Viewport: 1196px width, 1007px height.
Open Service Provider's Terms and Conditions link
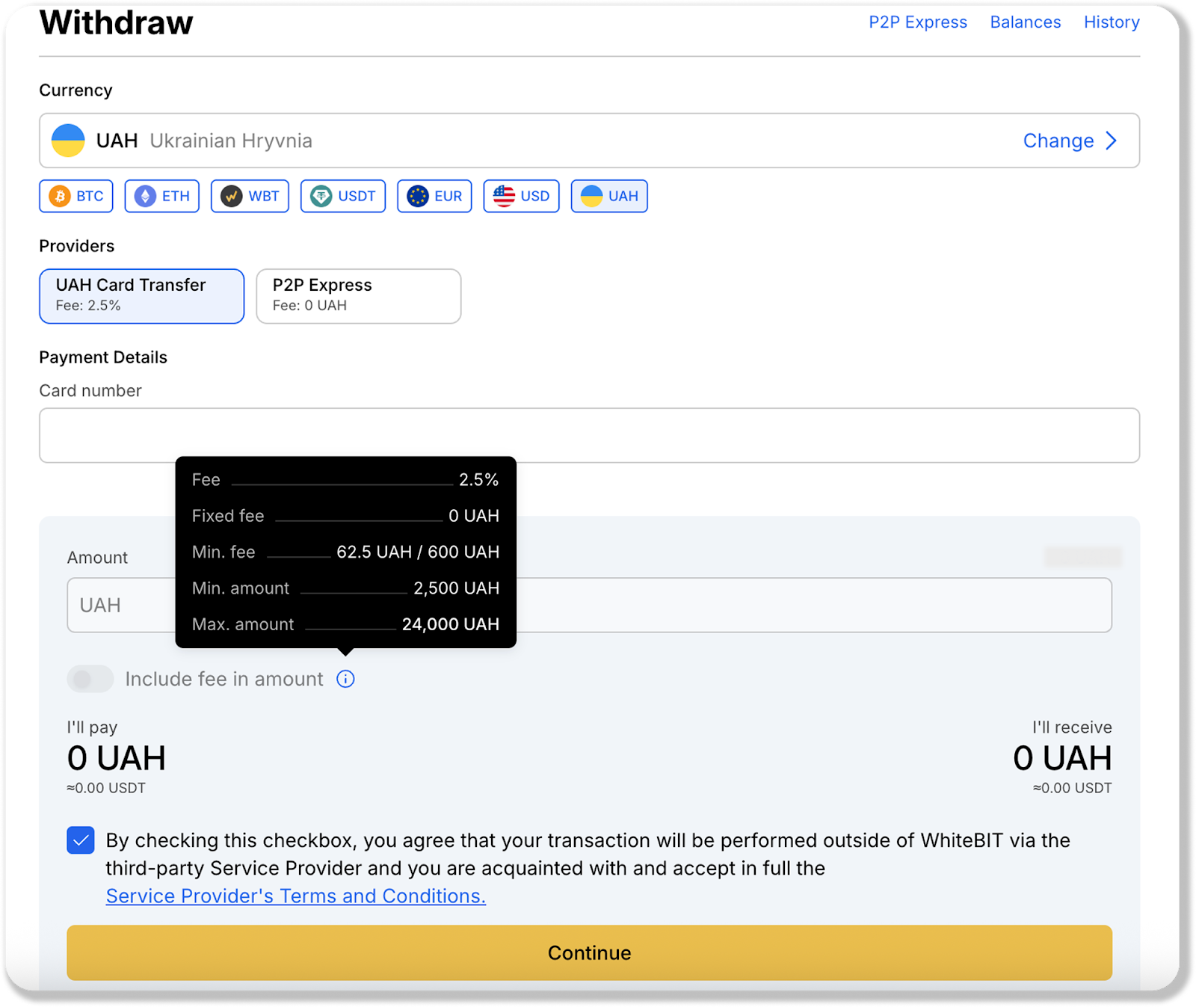tap(295, 896)
